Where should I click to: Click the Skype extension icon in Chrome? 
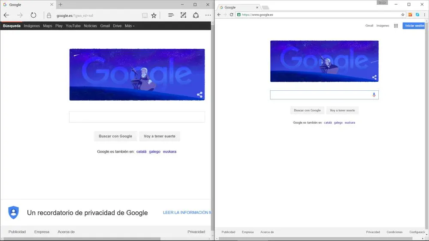click(417, 15)
